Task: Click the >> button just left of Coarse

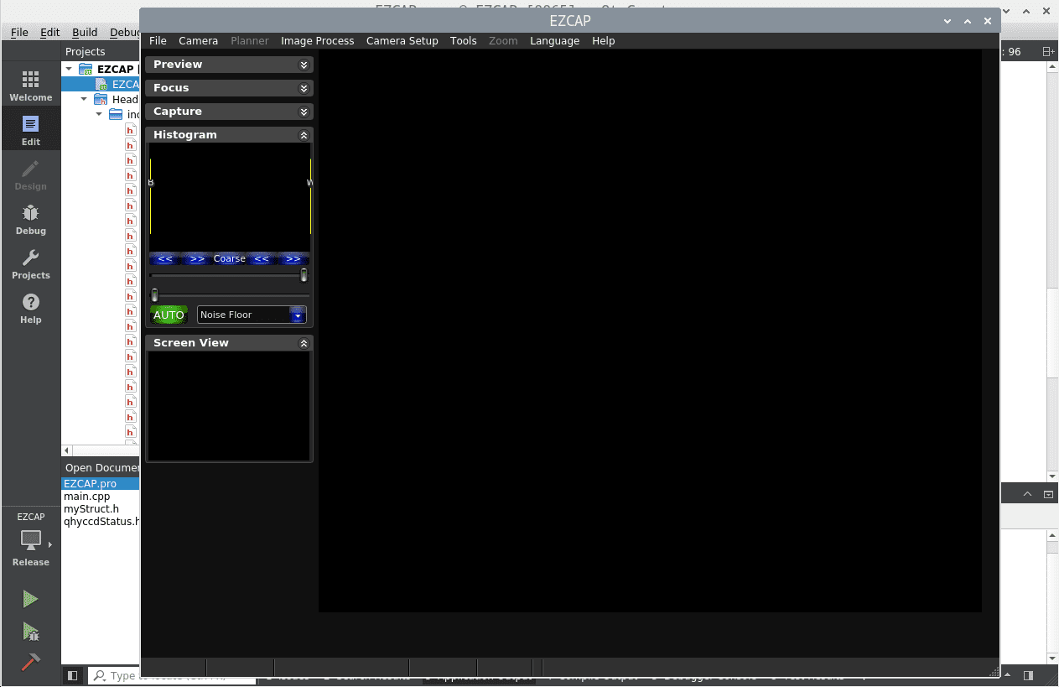Action: pos(197,259)
